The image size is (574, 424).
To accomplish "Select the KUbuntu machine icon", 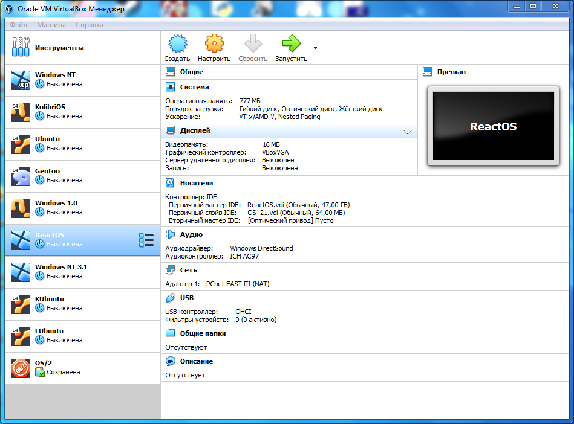I will pos(21,304).
